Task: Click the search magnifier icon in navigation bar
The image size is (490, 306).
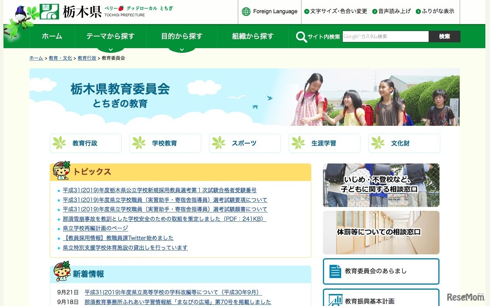Action: click(300, 36)
